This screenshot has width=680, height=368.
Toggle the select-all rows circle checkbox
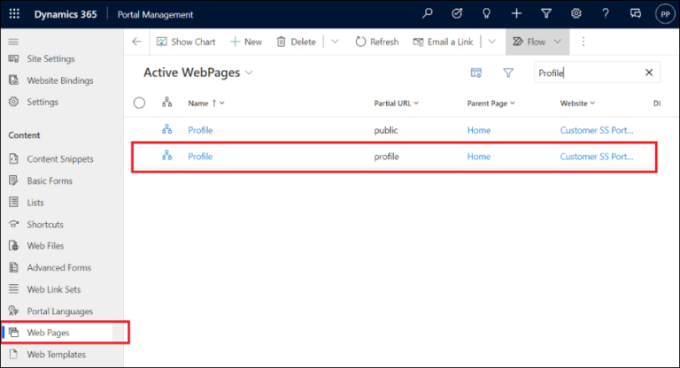139,103
